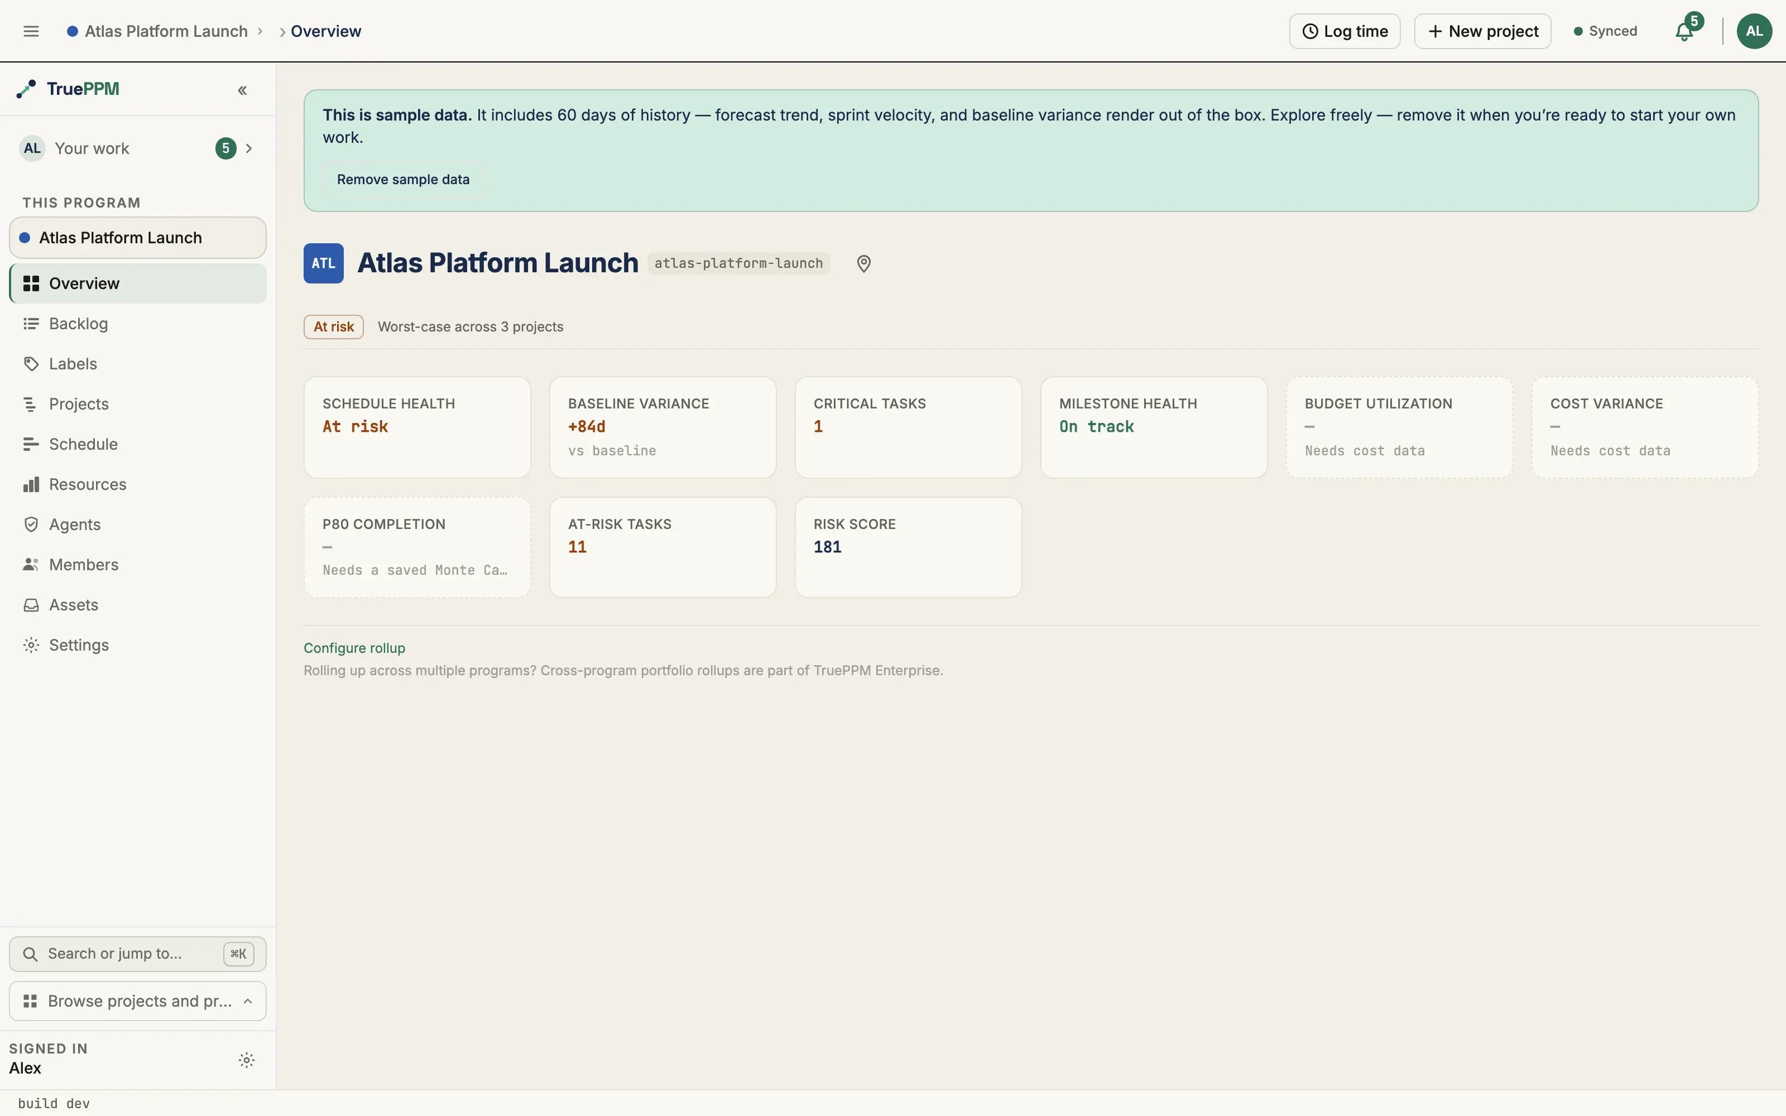Click the location pin icon beside project slug
The height and width of the screenshot is (1116, 1786).
pyautogui.click(x=863, y=263)
